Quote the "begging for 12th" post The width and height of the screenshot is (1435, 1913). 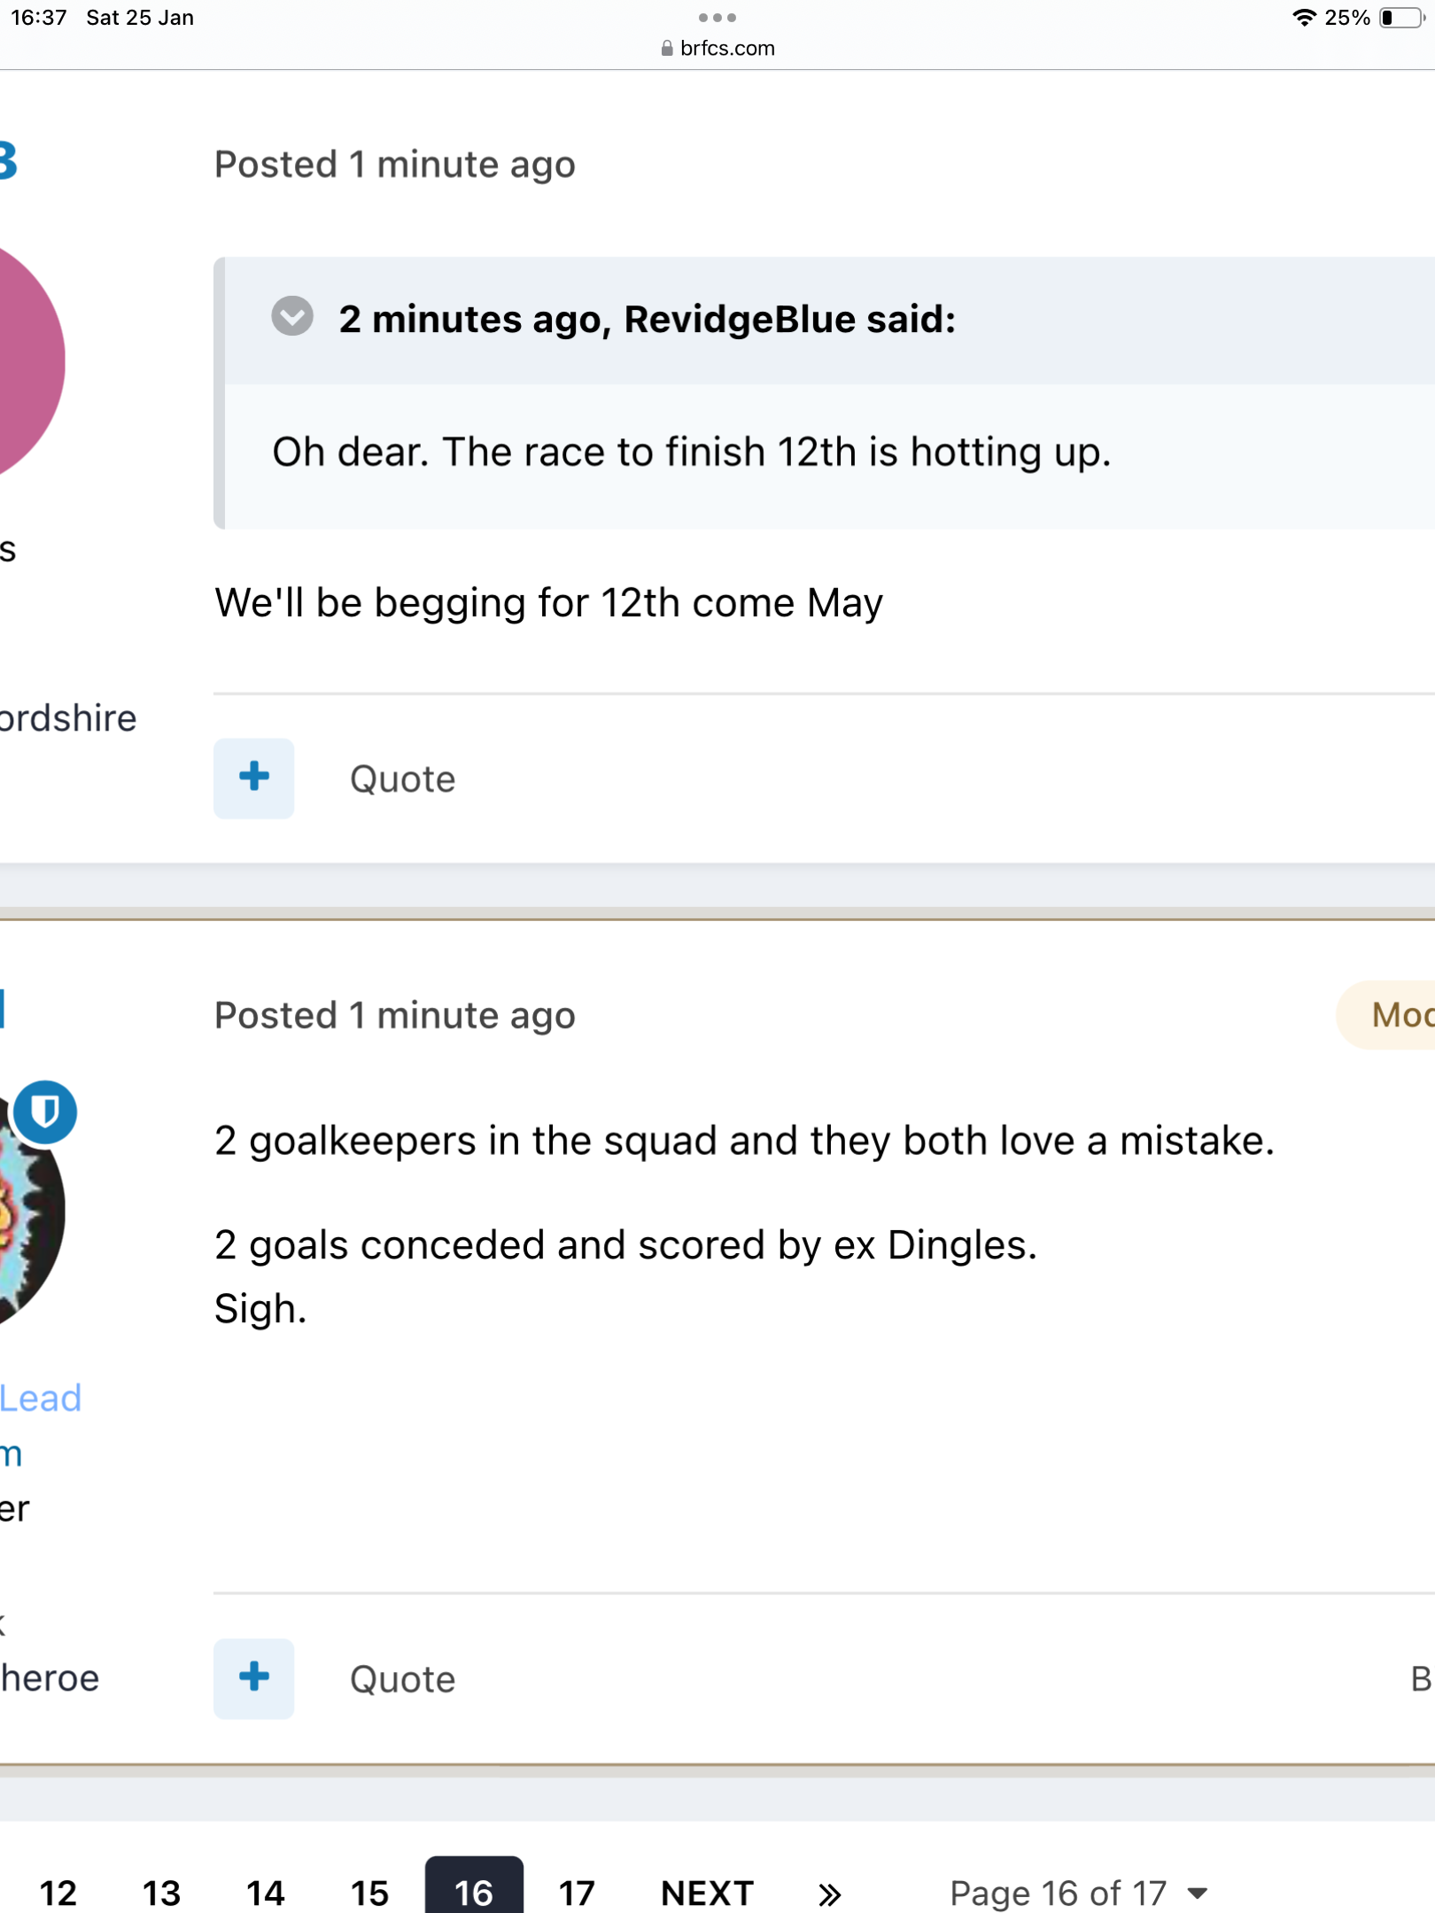402,779
